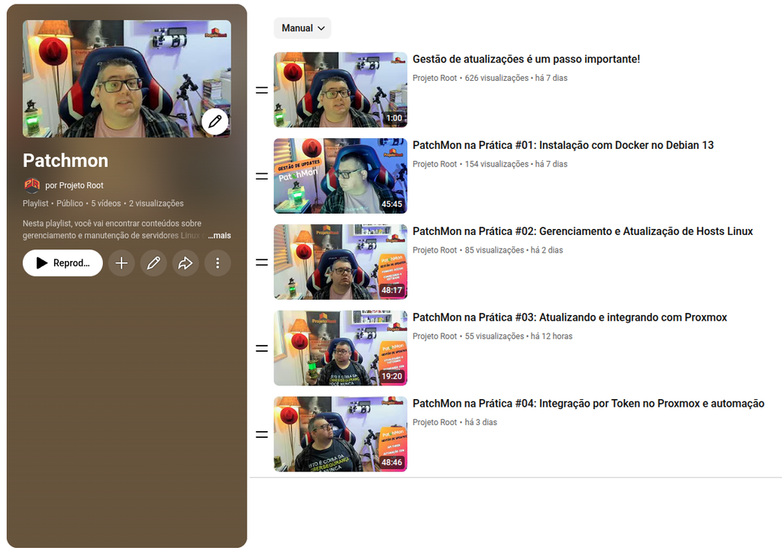Click the 45:45 duration video thumbnail
This screenshot has height=554, width=782.
click(341, 176)
